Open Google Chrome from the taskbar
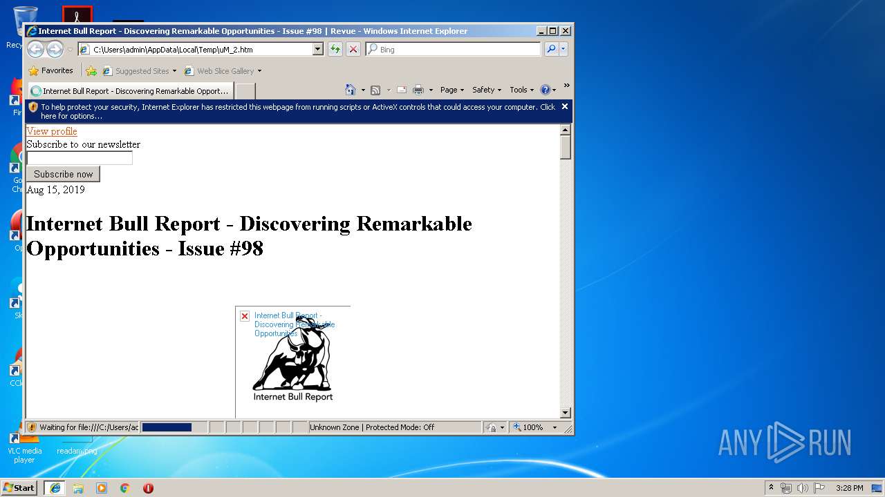This screenshot has width=885, height=497. [125, 488]
